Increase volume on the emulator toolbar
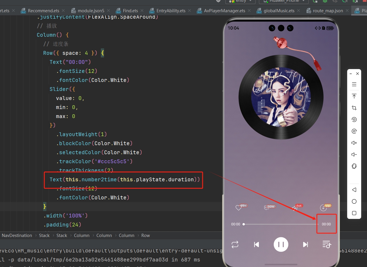The width and height of the screenshot is (367, 267). click(354, 143)
